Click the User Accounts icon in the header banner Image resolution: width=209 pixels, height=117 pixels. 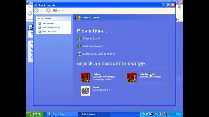click(x=78, y=18)
